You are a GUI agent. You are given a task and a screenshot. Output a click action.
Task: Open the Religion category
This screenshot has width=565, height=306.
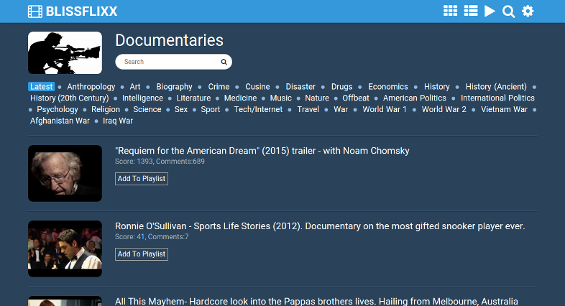106,109
